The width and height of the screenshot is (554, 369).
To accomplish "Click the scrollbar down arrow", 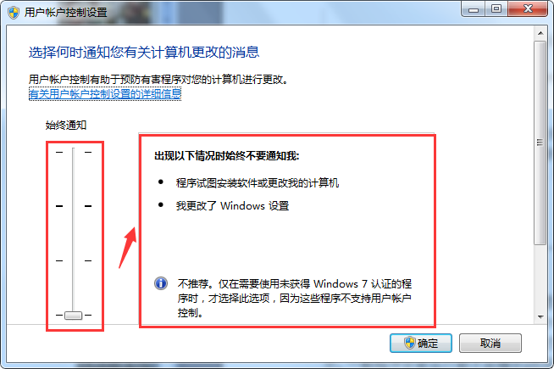I will point(540,316).
